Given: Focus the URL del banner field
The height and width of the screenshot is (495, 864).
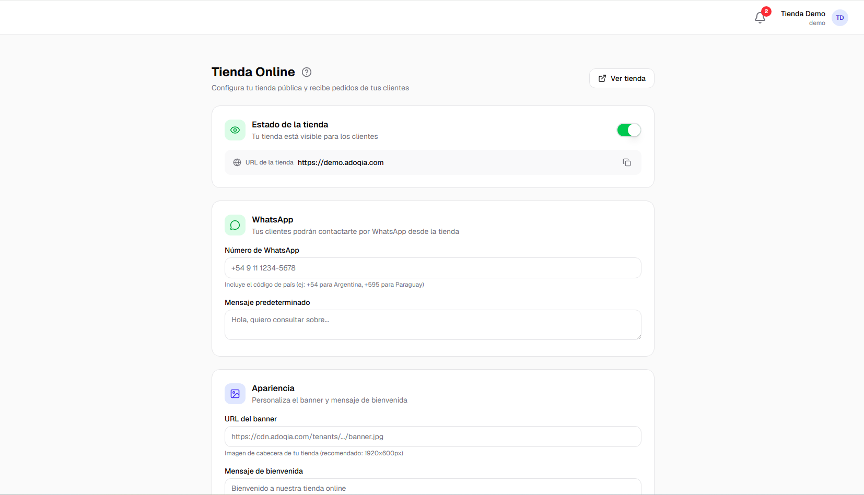Looking at the screenshot, I should (433, 437).
